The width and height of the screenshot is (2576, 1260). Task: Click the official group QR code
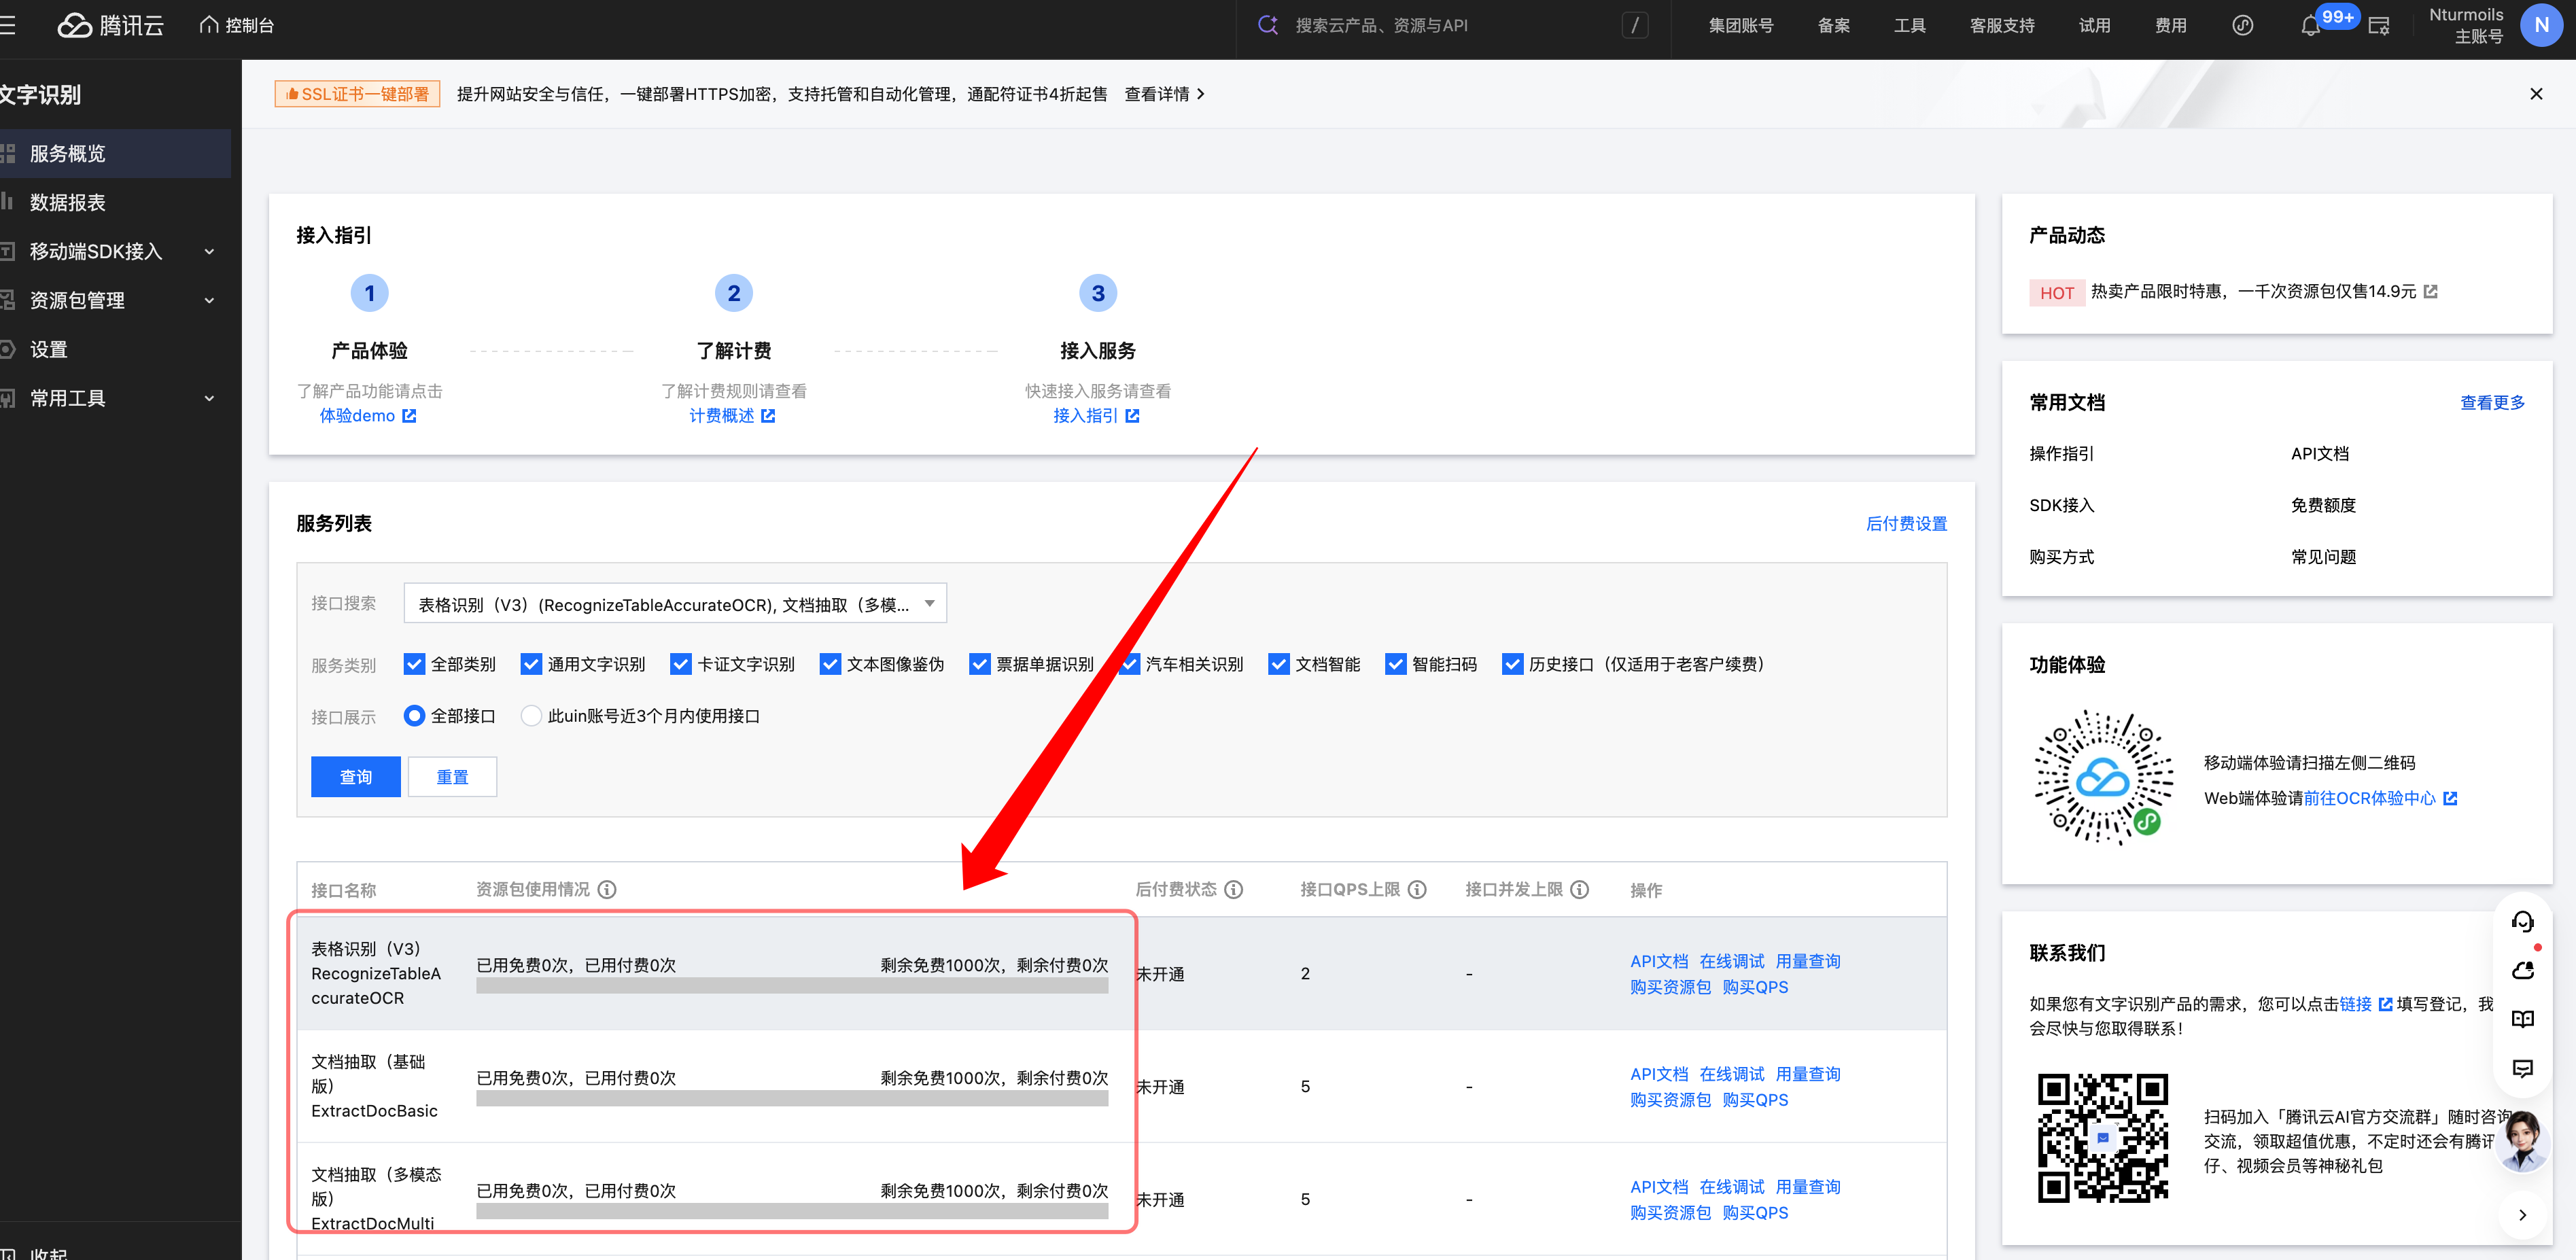tap(2103, 1139)
